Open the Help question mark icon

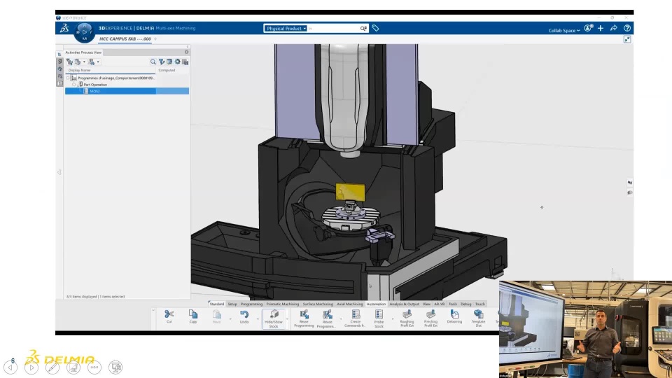(627, 28)
